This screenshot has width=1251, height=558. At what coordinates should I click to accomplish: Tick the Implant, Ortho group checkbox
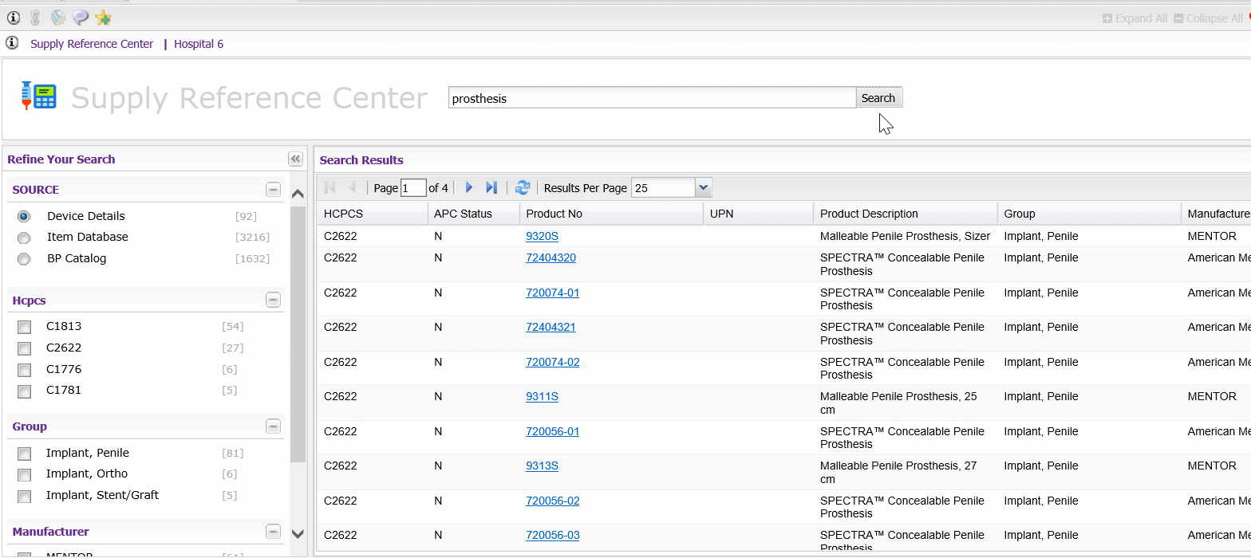[25, 475]
